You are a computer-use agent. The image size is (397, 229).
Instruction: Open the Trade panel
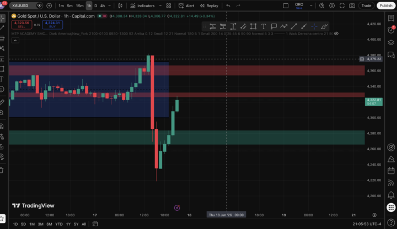(366, 6)
